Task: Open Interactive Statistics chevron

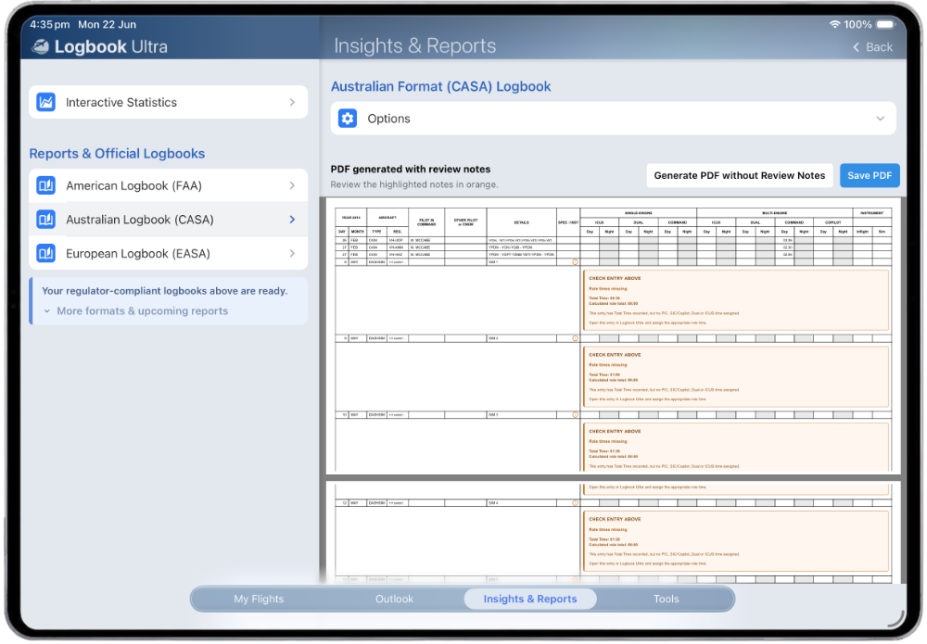Action: click(292, 102)
